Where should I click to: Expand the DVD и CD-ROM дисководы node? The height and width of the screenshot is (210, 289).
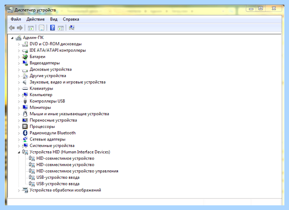point(19,44)
